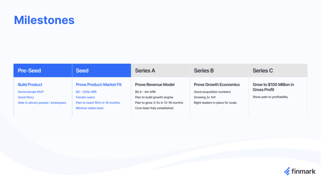Click the Prove Product-Market Fit heading
Image resolution: width=321 pixels, height=180 pixels.
coord(99,84)
